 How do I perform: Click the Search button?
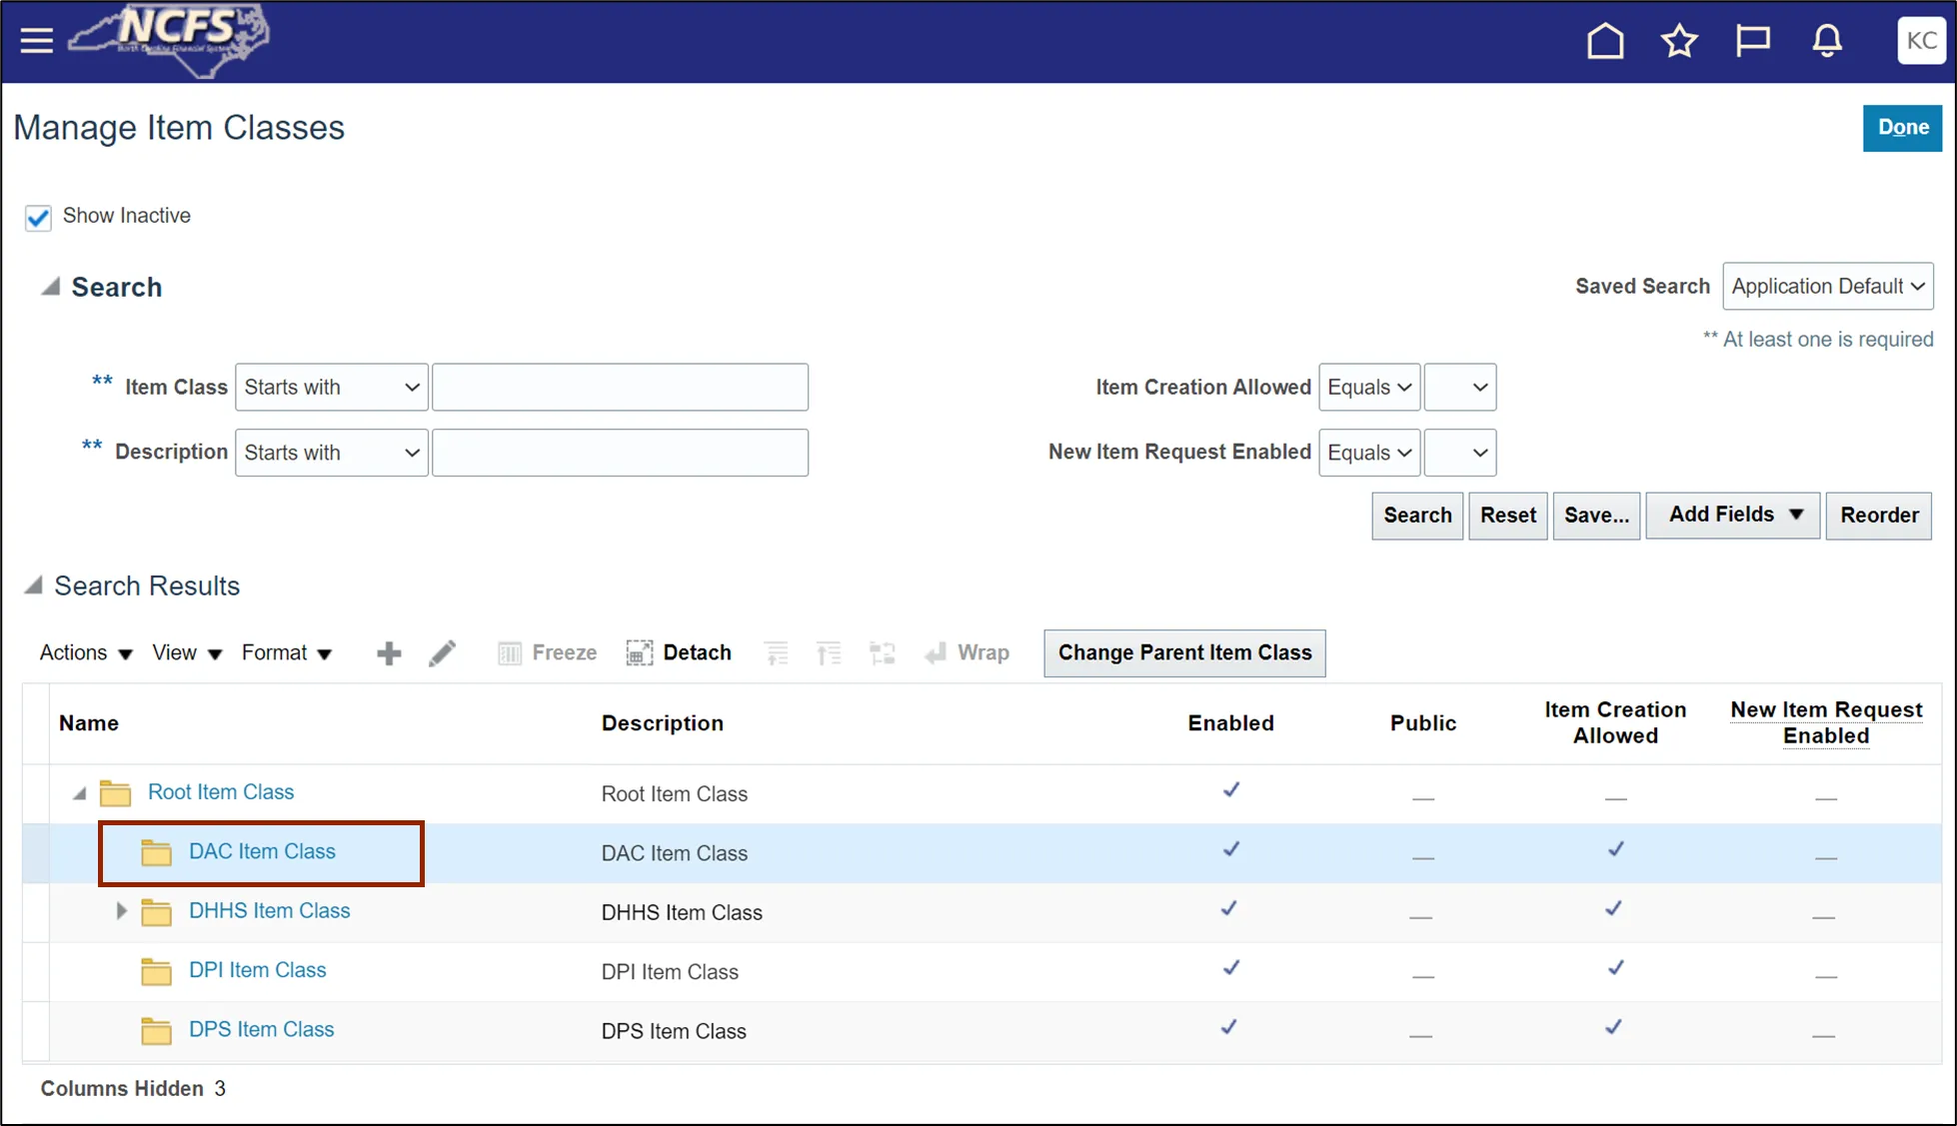(1417, 516)
